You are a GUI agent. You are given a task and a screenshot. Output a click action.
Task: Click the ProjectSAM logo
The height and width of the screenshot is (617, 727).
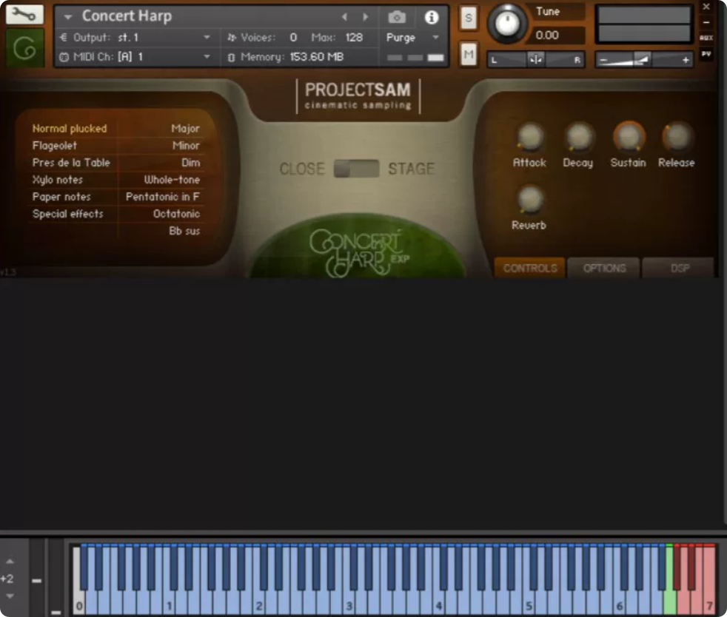(x=358, y=96)
